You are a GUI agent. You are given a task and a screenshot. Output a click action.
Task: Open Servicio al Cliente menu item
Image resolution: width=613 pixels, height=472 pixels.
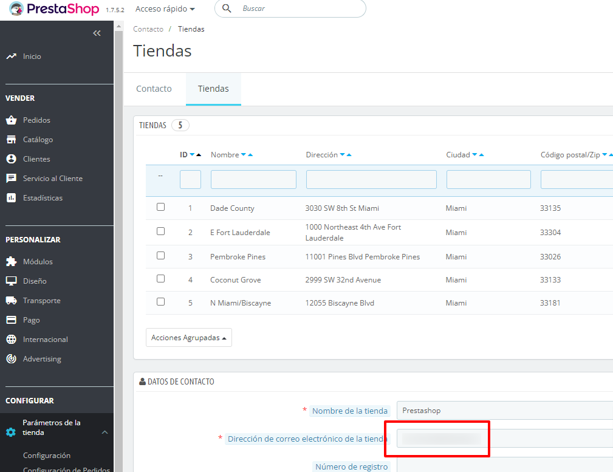(x=53, y=179)
